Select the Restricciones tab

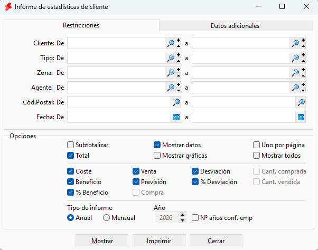[81, 25]
